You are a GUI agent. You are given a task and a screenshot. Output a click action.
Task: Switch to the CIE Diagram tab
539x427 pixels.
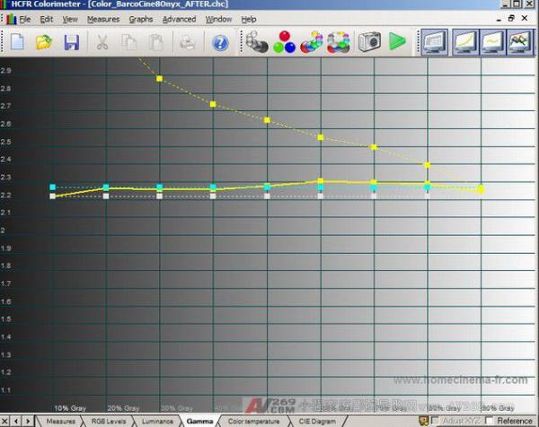(x=317, y=420)
